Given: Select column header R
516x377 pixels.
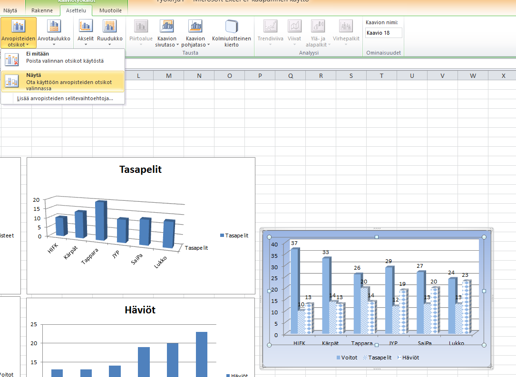Looking at the screenshot, I should pyautogui.click(x=321, y=75).
